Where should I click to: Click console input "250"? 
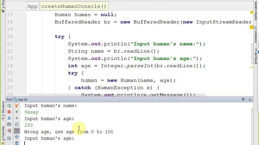[x=29, y=125]
